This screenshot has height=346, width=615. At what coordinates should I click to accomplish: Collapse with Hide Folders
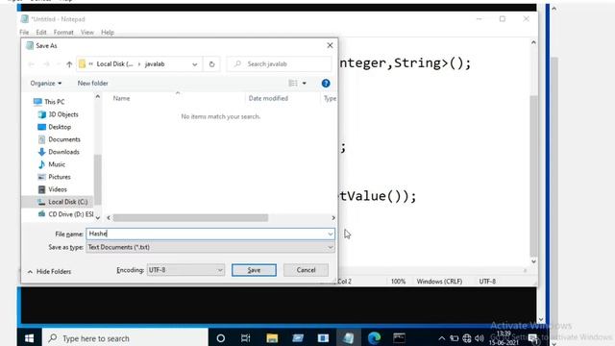pos(49,271)
